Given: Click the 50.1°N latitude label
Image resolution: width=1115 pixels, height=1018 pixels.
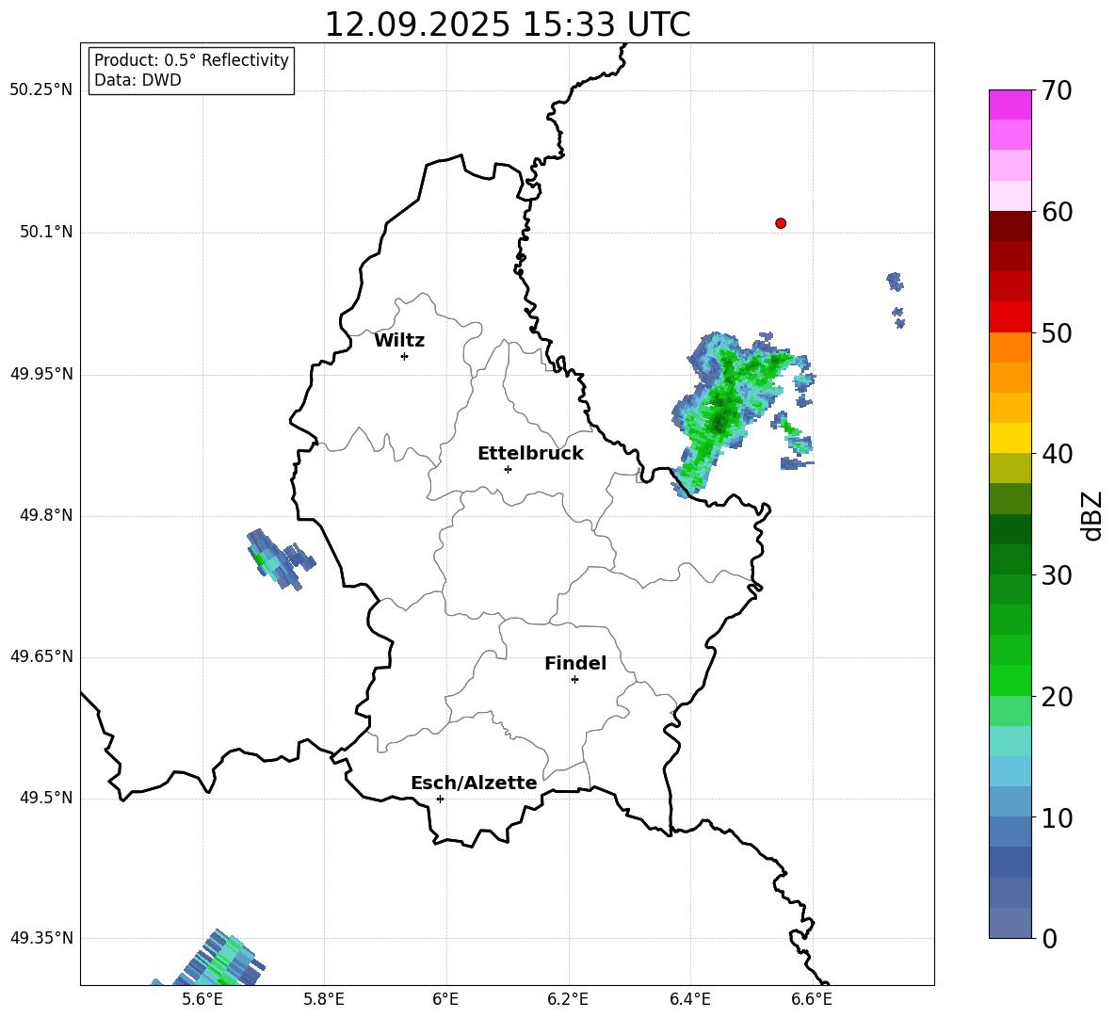Looking at the screenshot, I should [x=47, y=233].
